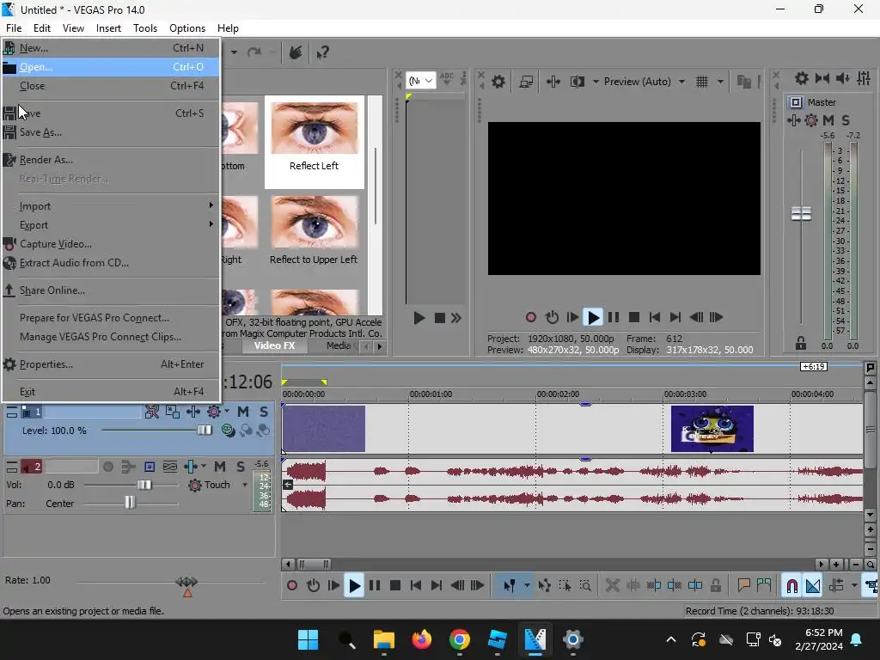Image resolution: width=880 pixels, height=660 pixels.
Task: Open Normal Edit Tool dropdown arrow
Action: [x=527, y=586]
